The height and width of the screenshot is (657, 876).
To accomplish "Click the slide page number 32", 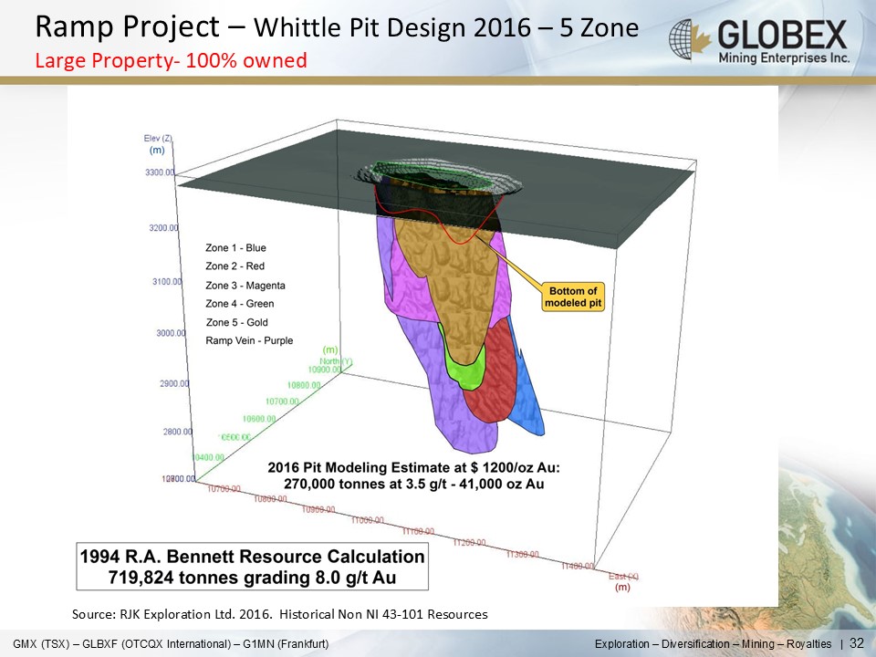I will [856, 644].
